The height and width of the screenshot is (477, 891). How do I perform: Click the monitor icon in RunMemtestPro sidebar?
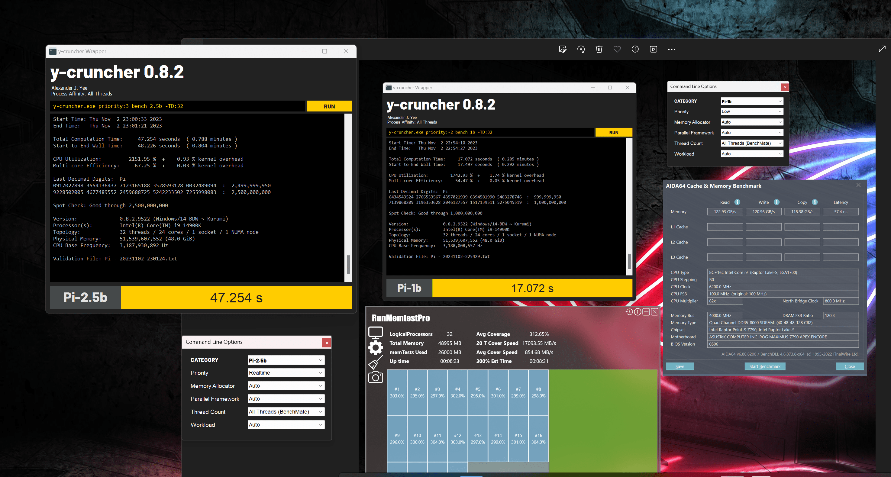376,333
